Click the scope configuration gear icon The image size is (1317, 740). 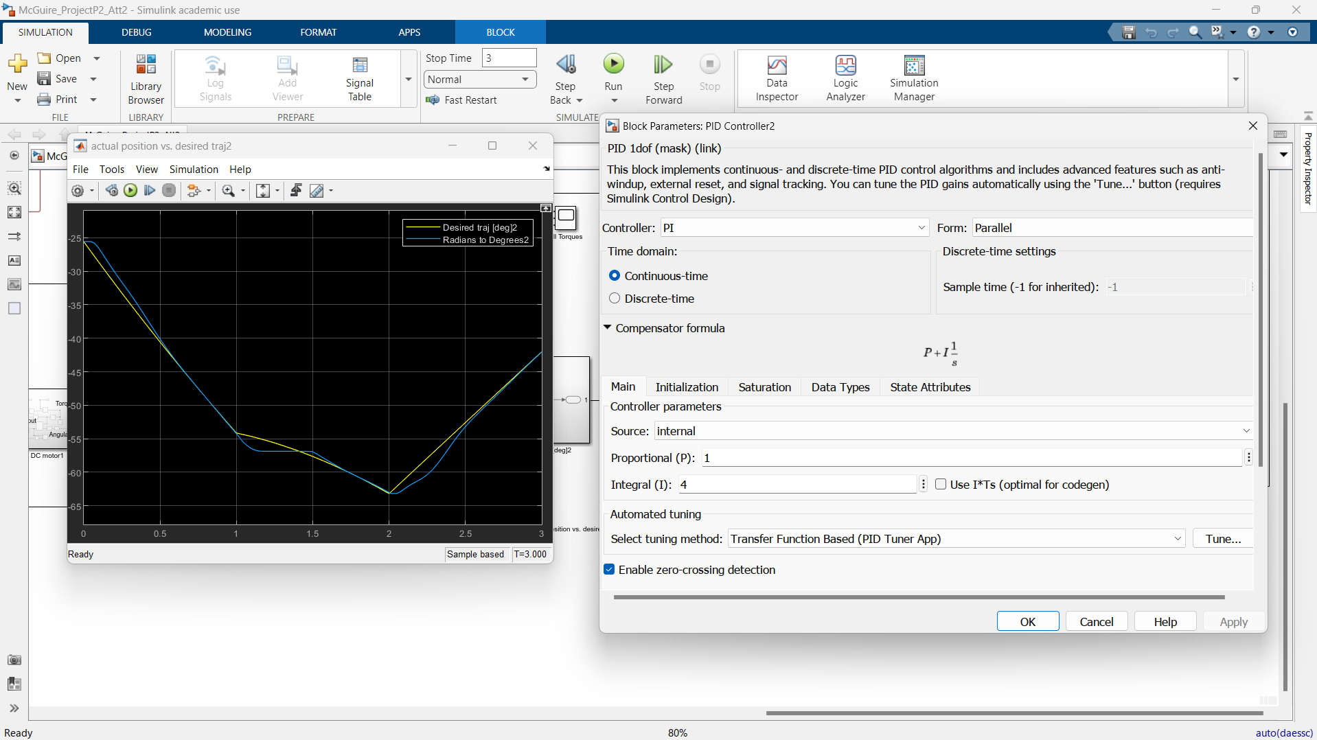(78, 191)
